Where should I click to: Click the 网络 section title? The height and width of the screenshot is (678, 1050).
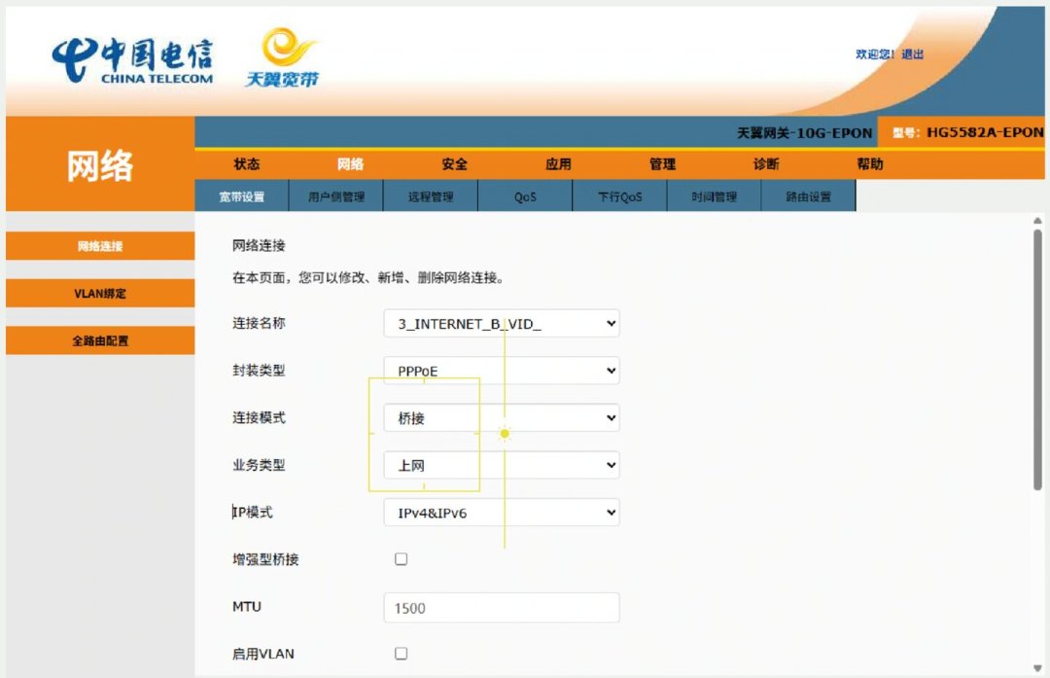(x=100, y=165)
